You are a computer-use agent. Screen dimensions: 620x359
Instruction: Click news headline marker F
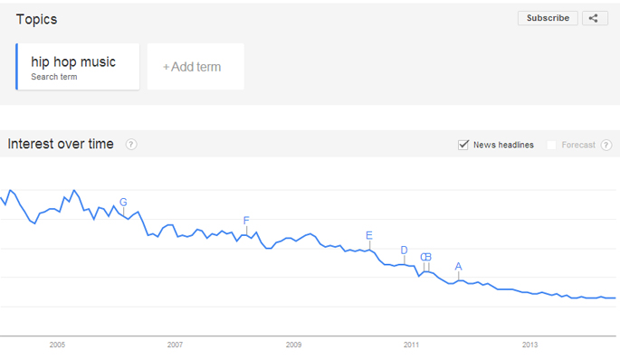[246, 221]
